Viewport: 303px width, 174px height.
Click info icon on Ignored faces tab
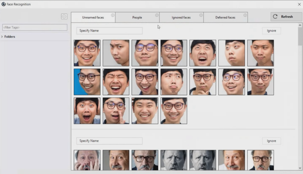coord(201,15)
